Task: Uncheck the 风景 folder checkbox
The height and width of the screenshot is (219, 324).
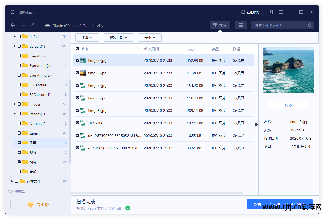Action: click(x=19, y=143)
